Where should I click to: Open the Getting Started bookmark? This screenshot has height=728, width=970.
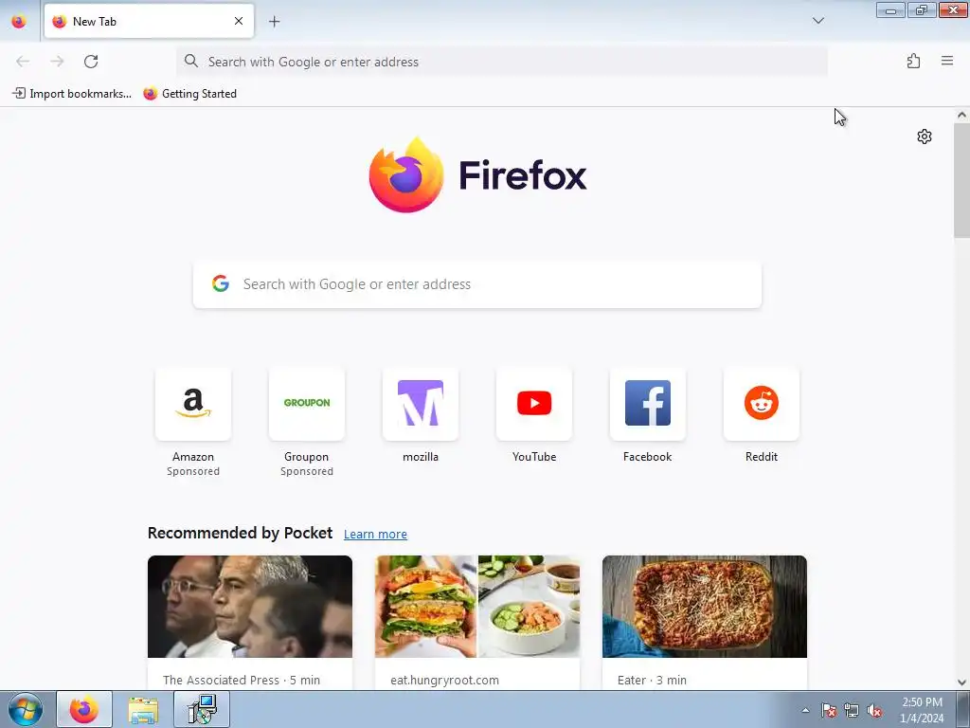tap(189, 94)
